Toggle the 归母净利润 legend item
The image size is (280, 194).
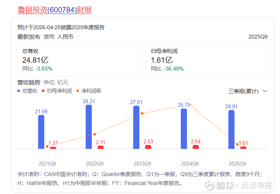point(57,91)
